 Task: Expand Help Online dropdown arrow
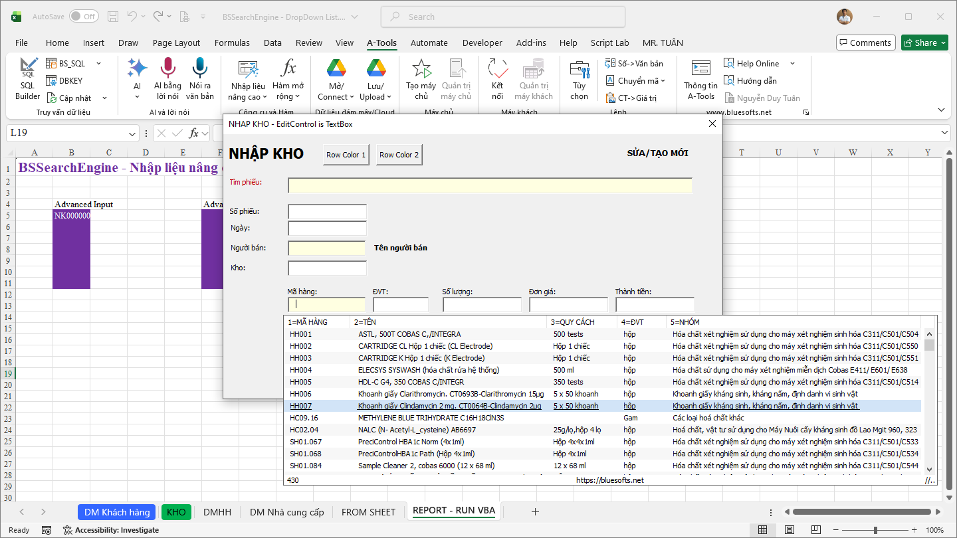pos(792,64)
